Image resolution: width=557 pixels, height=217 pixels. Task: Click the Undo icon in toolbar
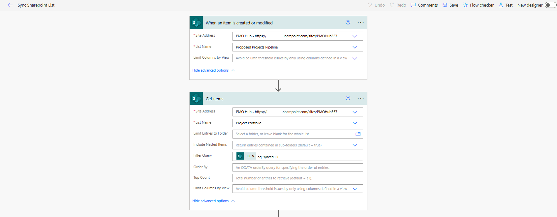(x=370, y=5)
